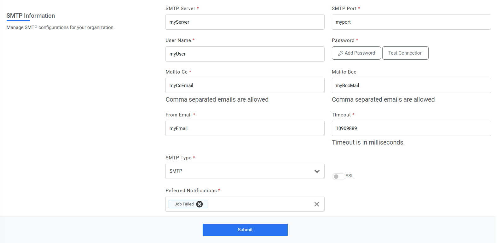Click the SMTP Type chevron arrow

pyautogui.click(x=317, y=171)
